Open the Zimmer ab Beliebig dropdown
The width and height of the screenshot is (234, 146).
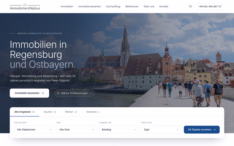pyautogui.click(x=119, y=130)
